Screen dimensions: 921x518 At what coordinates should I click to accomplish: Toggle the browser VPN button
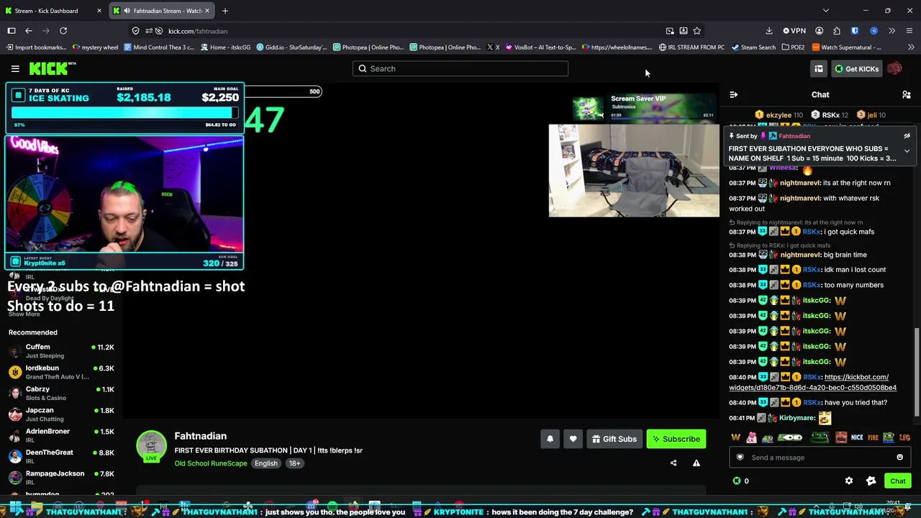click(x=794, y=31)
